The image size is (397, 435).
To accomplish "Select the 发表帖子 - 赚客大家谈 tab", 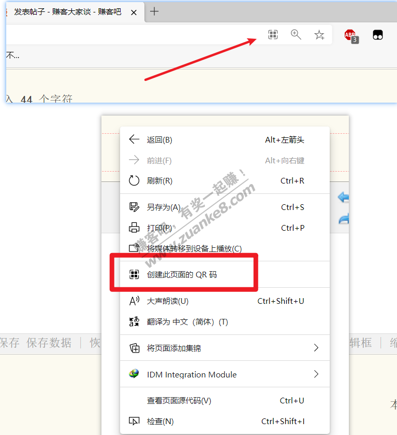I will [x=67, y=11].
